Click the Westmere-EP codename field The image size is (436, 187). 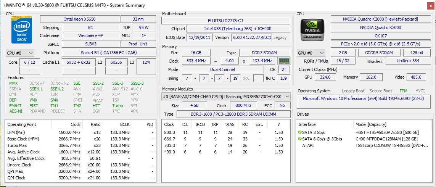(91, 35)
